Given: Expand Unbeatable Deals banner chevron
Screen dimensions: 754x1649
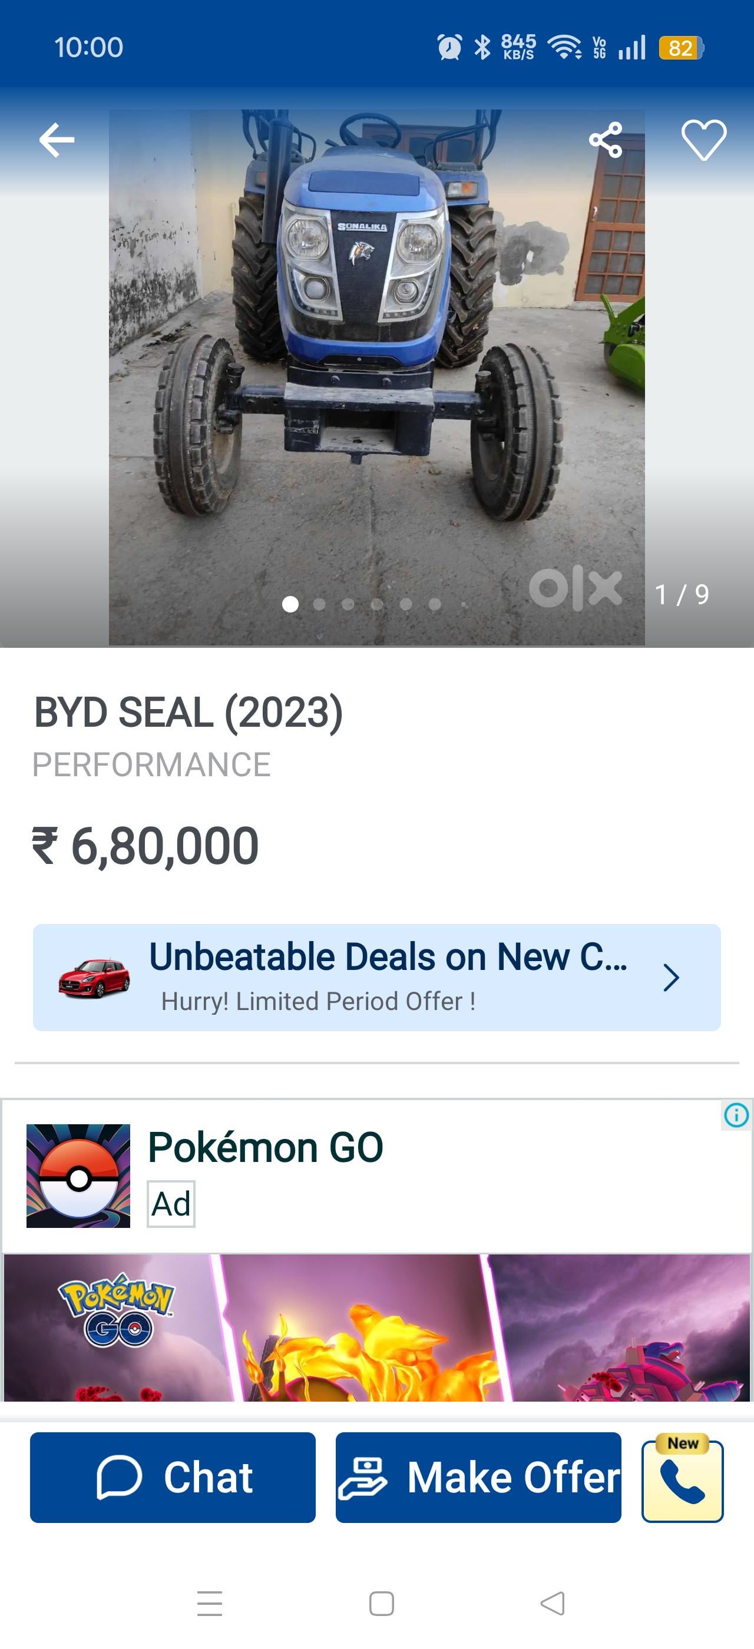Looking at the screenshot, I should [x=671, y=978].
